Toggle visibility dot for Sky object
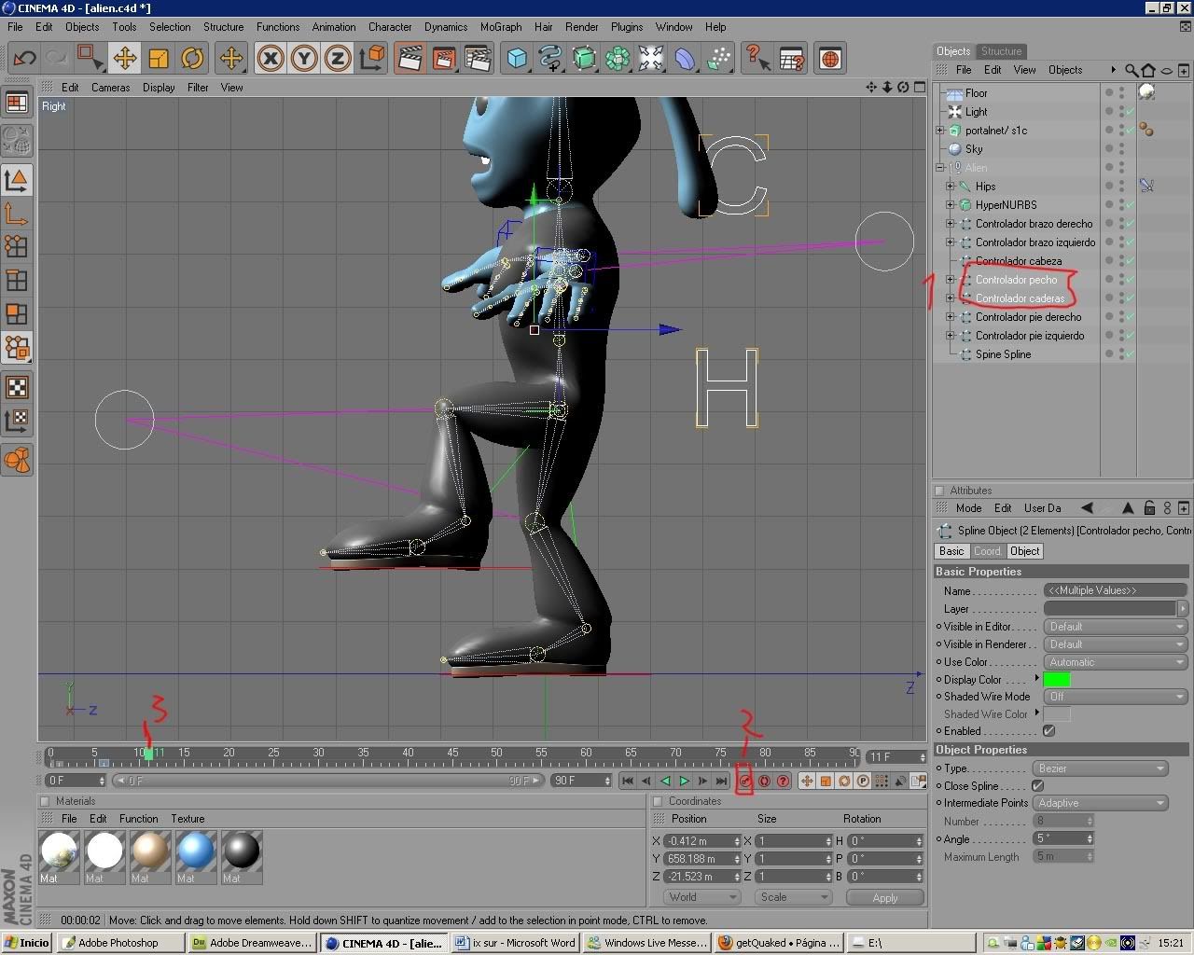The height and width of the screenshot is (955, 1194). (1109, 149)
